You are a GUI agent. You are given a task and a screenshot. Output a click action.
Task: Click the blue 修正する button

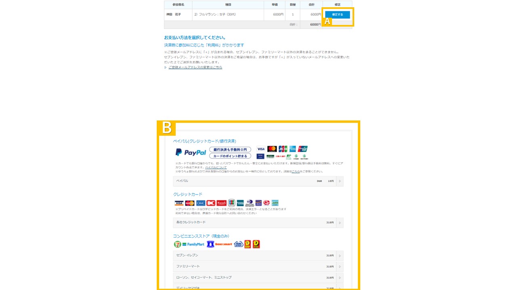pos(337,14)
